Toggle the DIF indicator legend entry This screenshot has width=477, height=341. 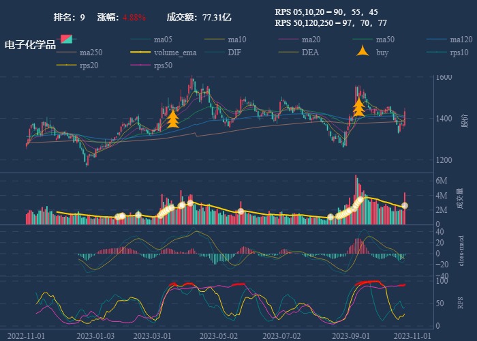(234, 53)
